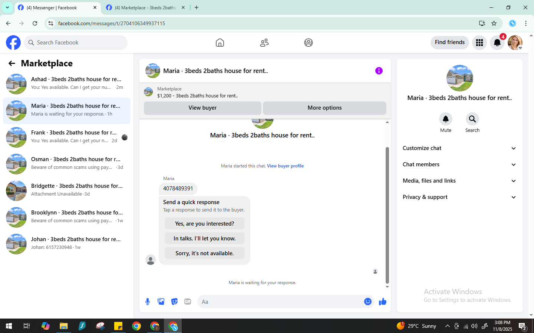Open the Windows notification center
This screenshot has height=333, width=534.
523,326
